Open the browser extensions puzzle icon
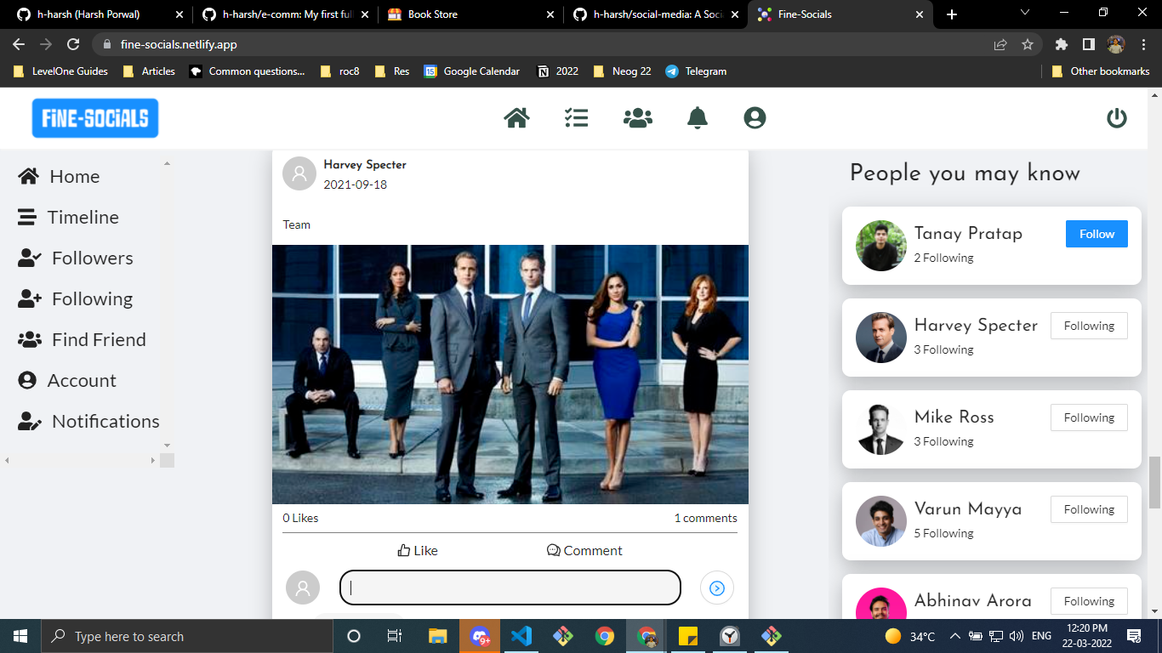The image size is (1162, 653). 1061,44
